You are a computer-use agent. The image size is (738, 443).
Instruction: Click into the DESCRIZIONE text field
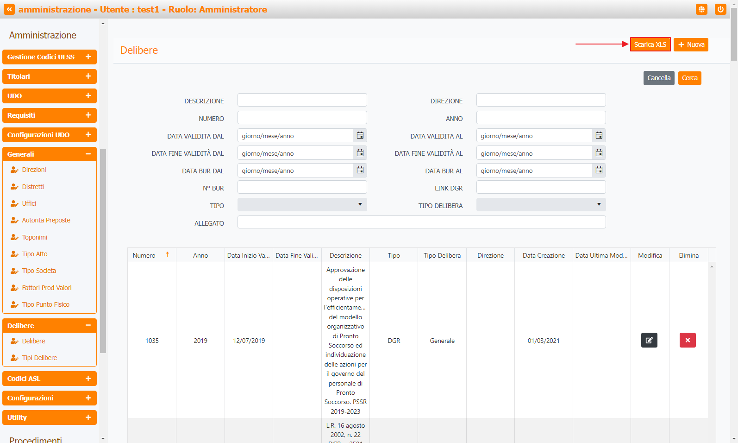coord(302,100)
